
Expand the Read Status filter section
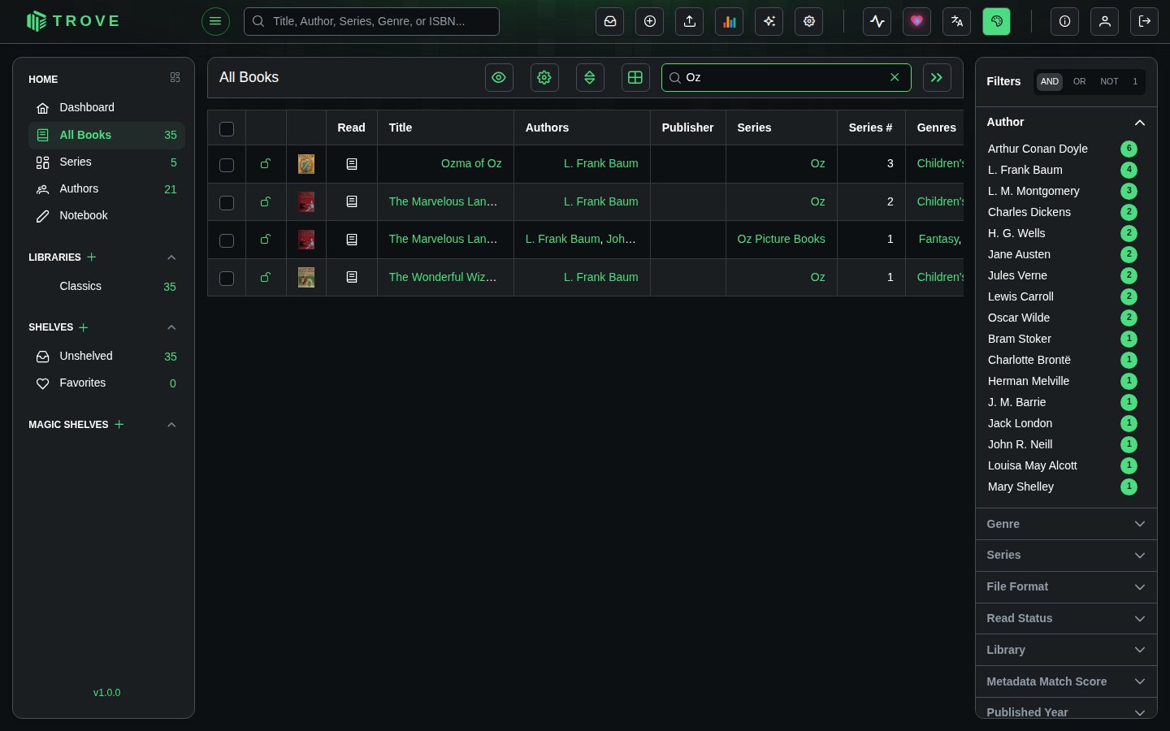click(1066, 618)
